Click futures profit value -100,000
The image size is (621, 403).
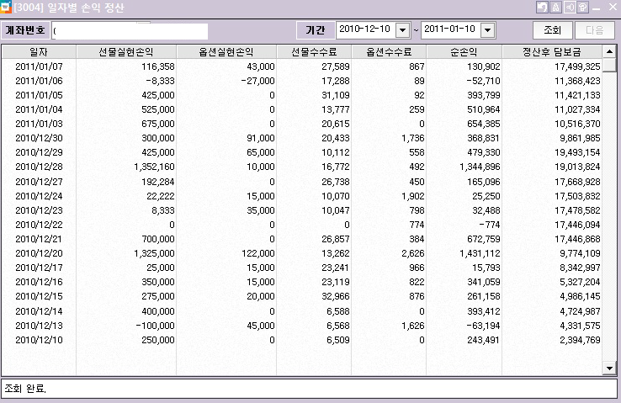(155, 326)
